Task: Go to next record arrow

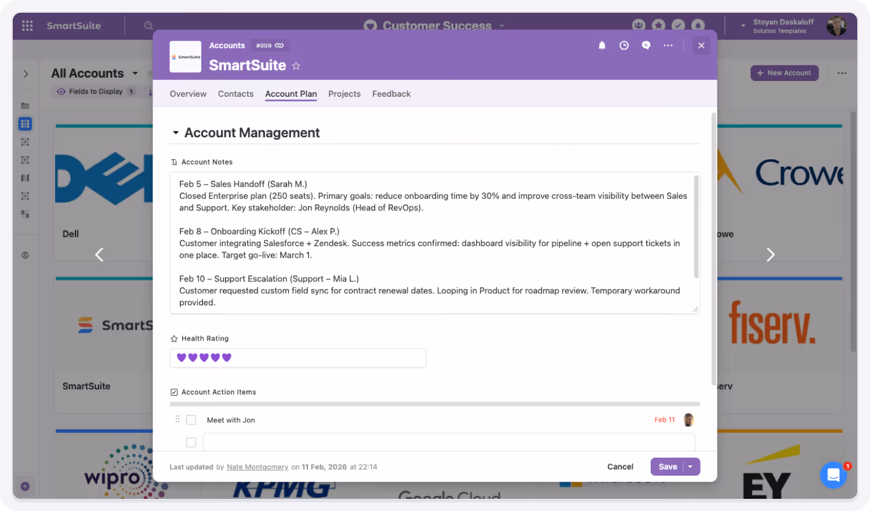Action: click(770, 255)
